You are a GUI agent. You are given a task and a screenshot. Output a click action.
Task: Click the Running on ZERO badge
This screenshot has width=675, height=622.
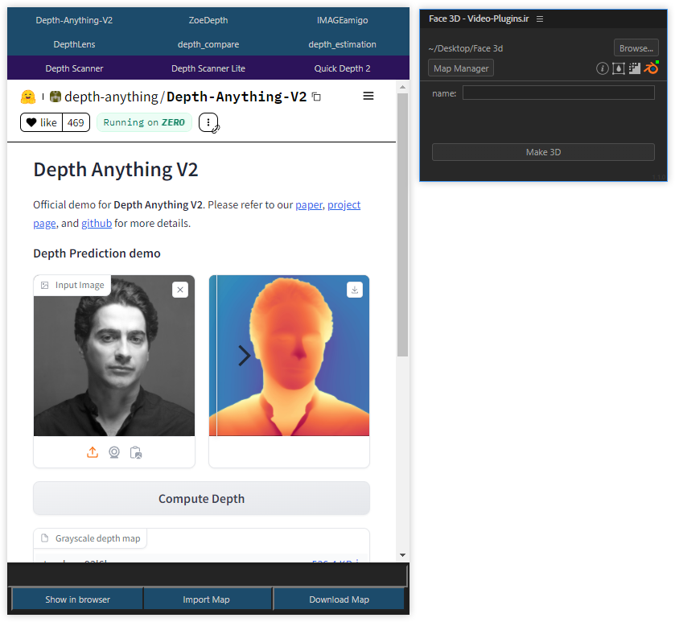pyautogui.click(x=144, y=122)
